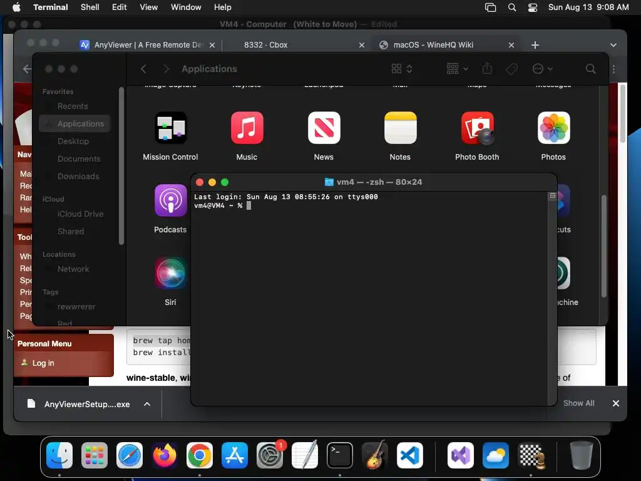Open the Photos app icon
This screenshot has height=481, width=641.
(553, 128)
